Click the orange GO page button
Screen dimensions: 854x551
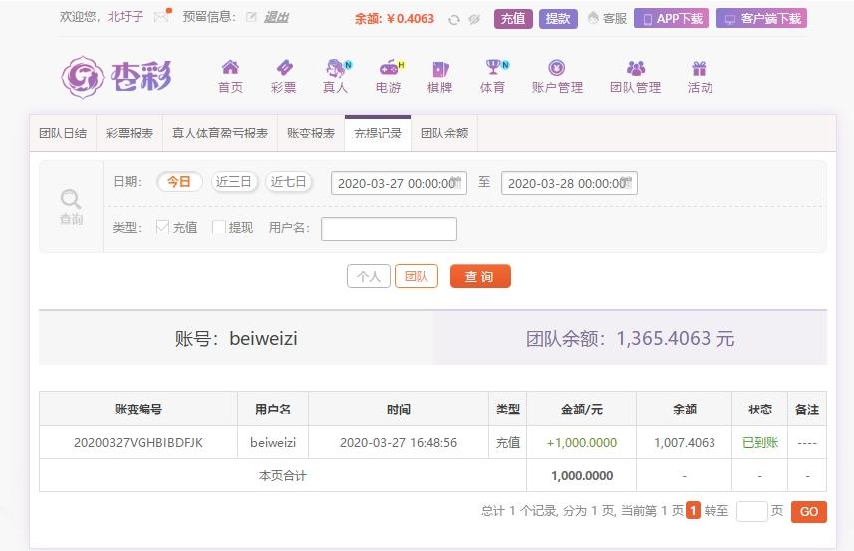tap(809, 512)
